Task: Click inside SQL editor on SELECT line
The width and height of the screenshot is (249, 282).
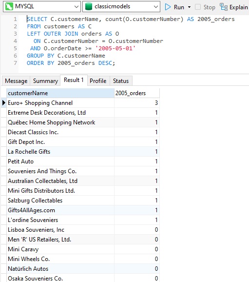Action: 131,19
